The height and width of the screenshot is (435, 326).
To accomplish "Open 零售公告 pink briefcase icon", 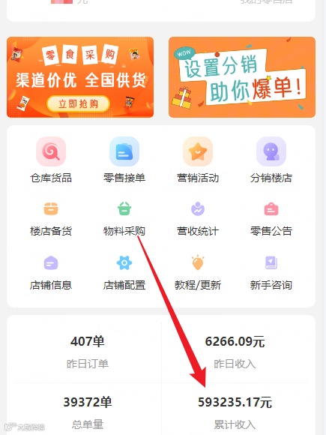I will [x=271, y=209].
